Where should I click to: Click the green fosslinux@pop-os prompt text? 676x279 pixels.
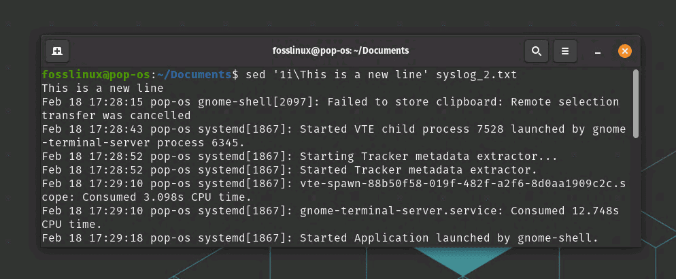[96, 75]
